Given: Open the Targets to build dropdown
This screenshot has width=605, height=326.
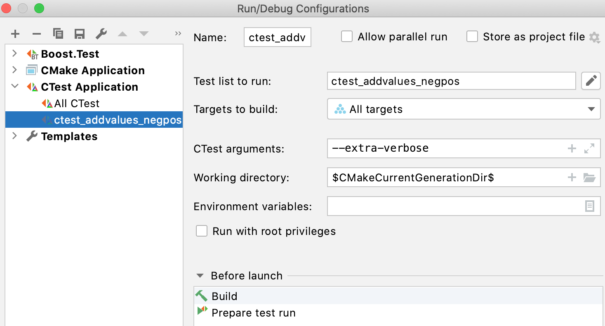Looking at the screenshot, I should coord(591,109).
